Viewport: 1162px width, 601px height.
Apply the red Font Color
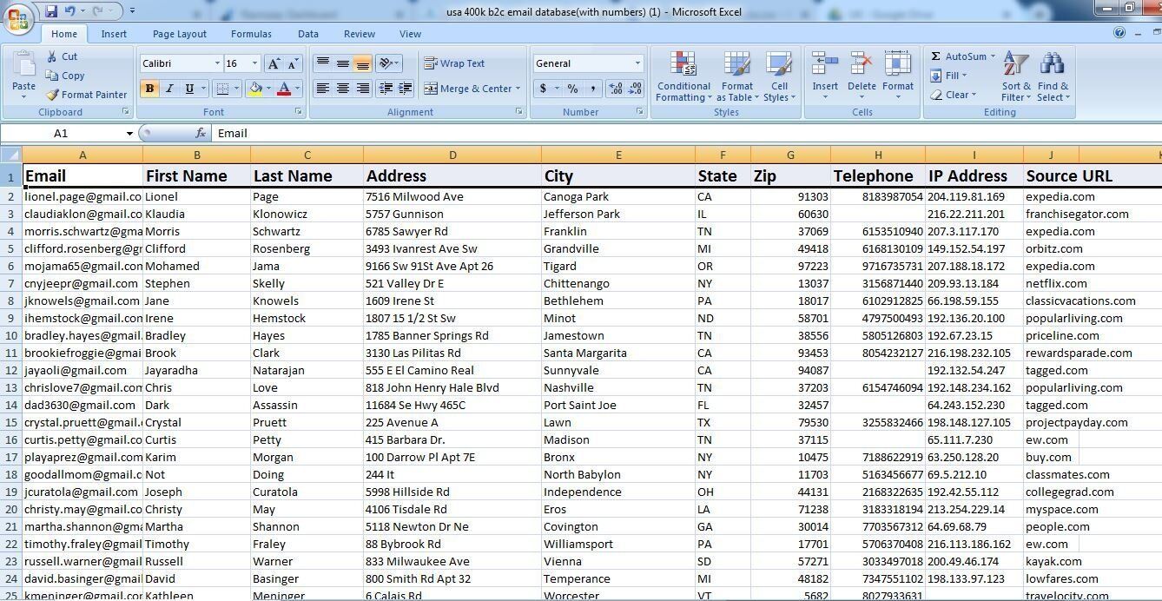coord(283,89)
